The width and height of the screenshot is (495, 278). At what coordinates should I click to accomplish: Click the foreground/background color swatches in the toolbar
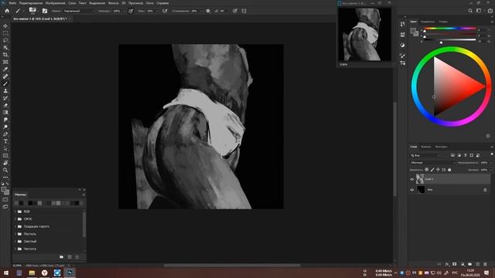[x=5, y=191]
